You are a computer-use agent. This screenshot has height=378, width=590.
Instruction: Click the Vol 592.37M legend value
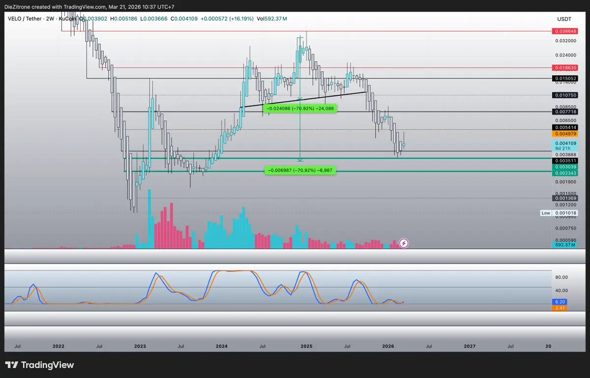[x=271, y=19]
